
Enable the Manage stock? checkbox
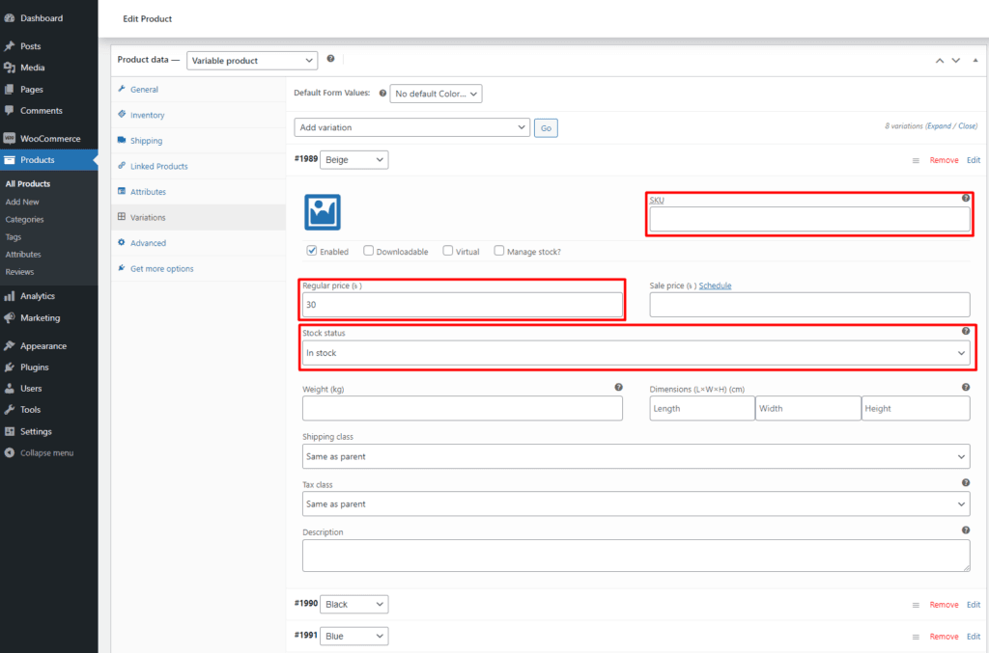click(499, 251)
